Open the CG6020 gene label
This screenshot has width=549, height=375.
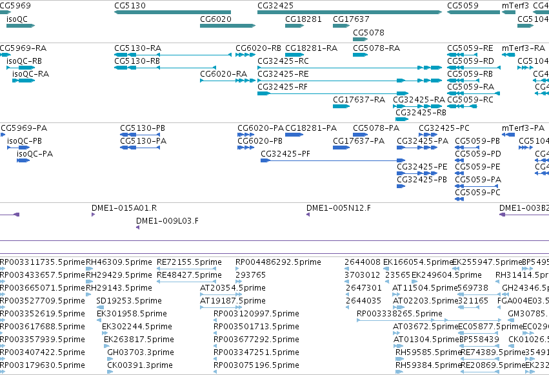(215, 19)
